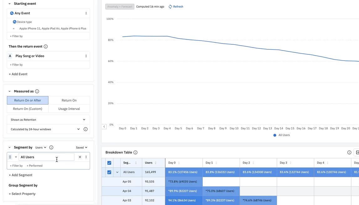This screenshot has width=359, height=205.
Task: Remove the All Users segment with X
Action: pyautogui.click(x=80, y=157)
